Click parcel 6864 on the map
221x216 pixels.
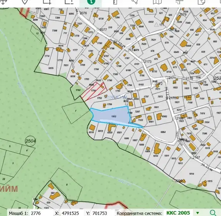click(163, 132)
